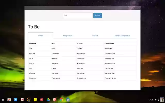The image size is (165, 103).
Task: Click the cell 'He is'
Action: click(x=31, y=58)
